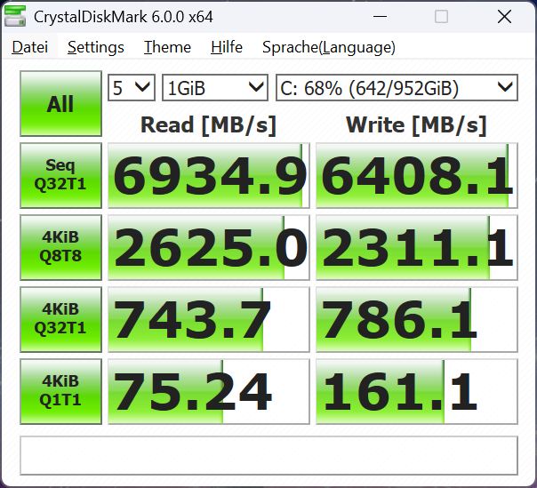
Task: Start the Seq Q32T1 test
Action: coord(61,175)
